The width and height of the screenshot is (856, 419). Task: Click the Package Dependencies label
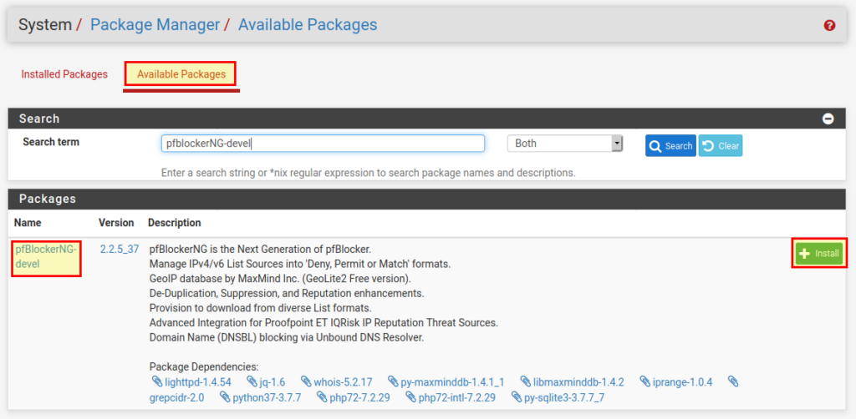(204, 366)
